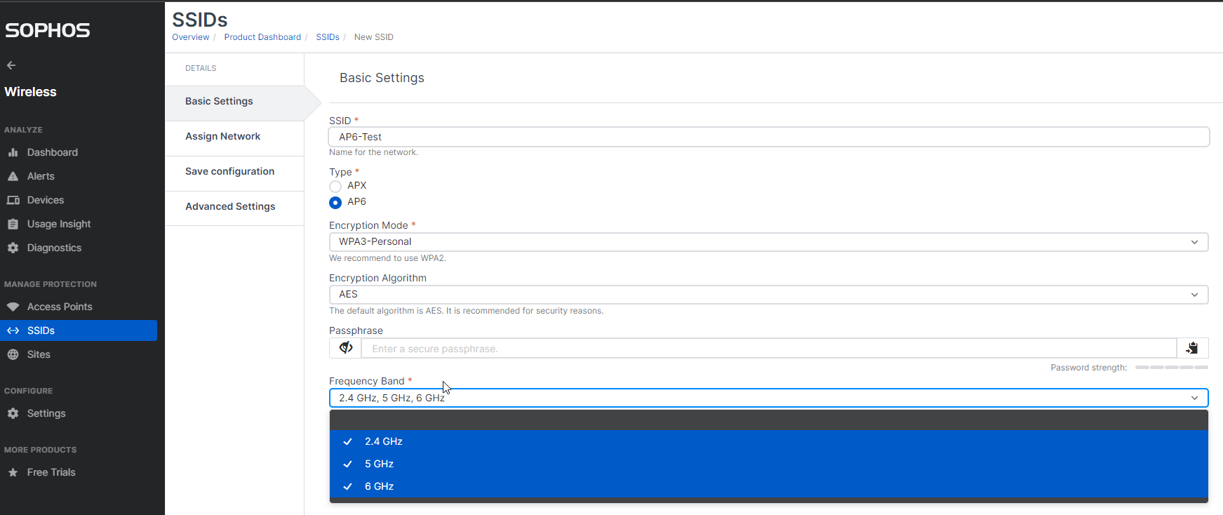
Task: Toggle passphrase visibility eye icon
Action: point(346,348)
